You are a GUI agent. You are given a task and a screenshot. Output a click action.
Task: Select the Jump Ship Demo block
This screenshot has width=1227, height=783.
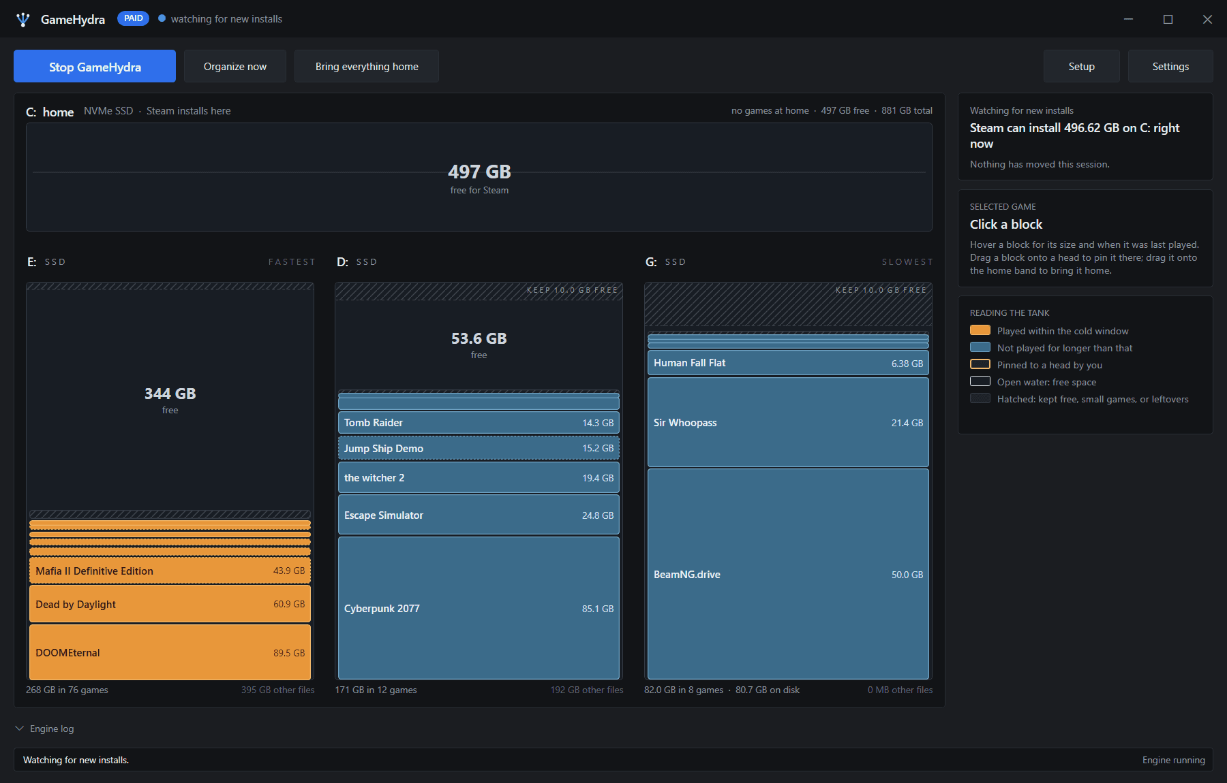[479, 448]
